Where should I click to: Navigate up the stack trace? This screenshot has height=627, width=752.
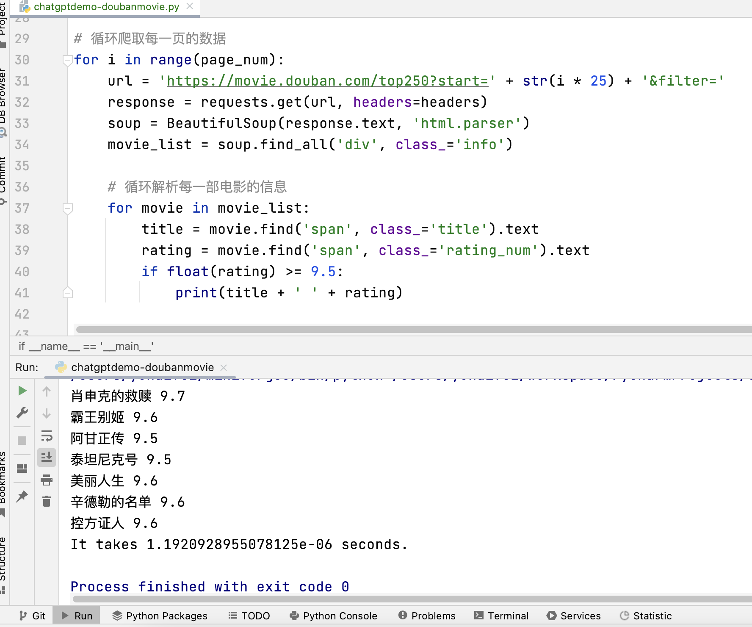click(47, 391)
